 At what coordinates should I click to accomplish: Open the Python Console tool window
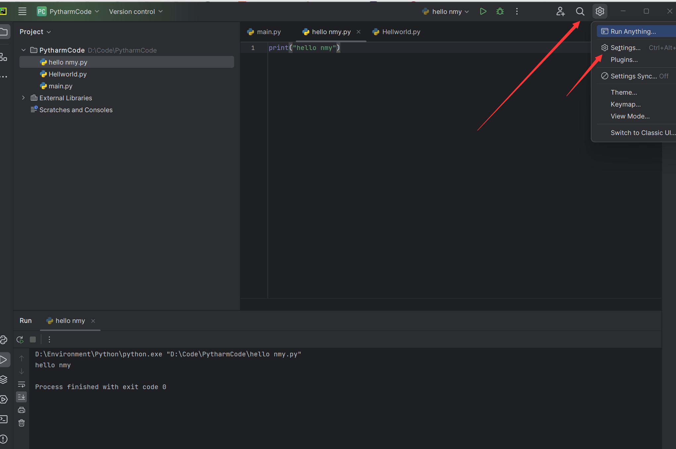(x=4, y=340)
